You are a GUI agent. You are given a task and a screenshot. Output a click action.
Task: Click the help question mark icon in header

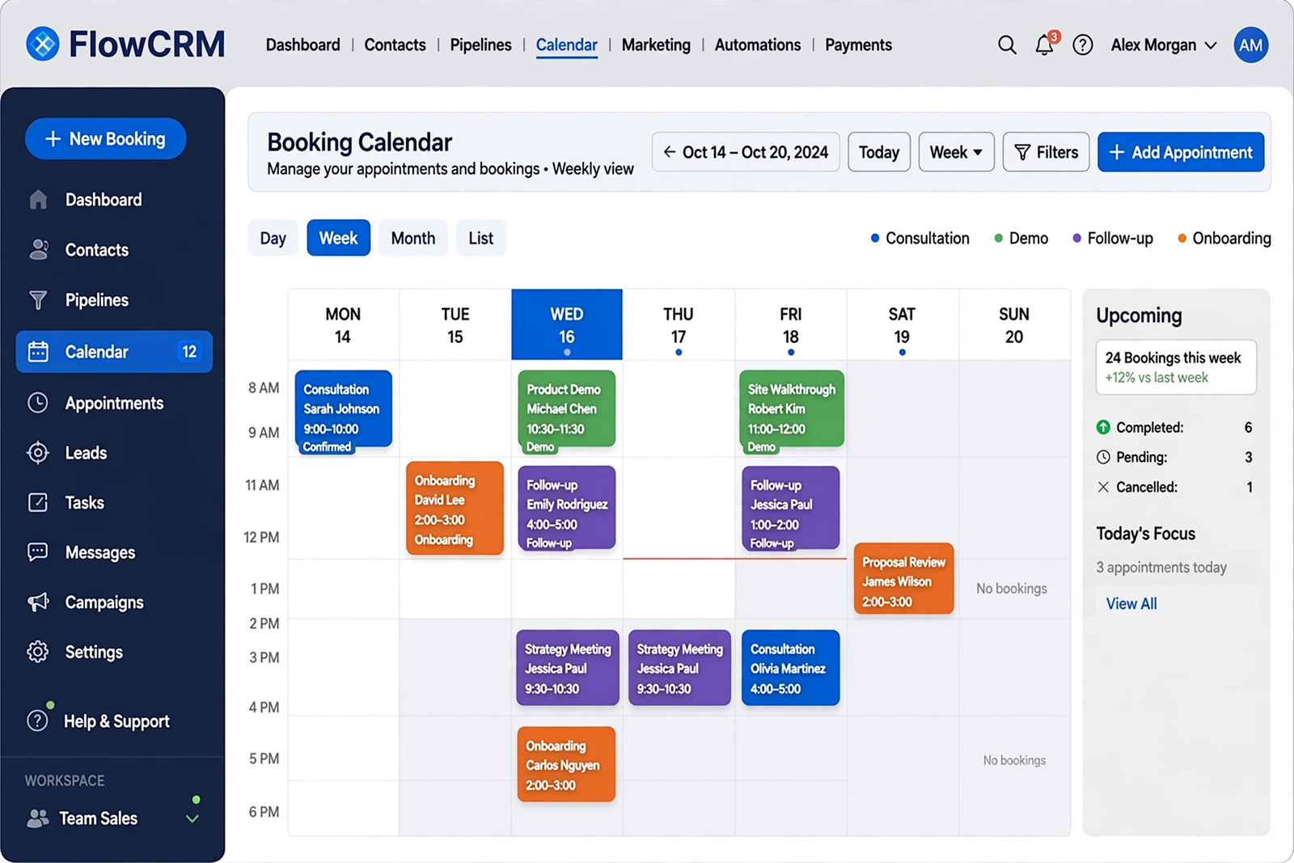(1083, 45)
